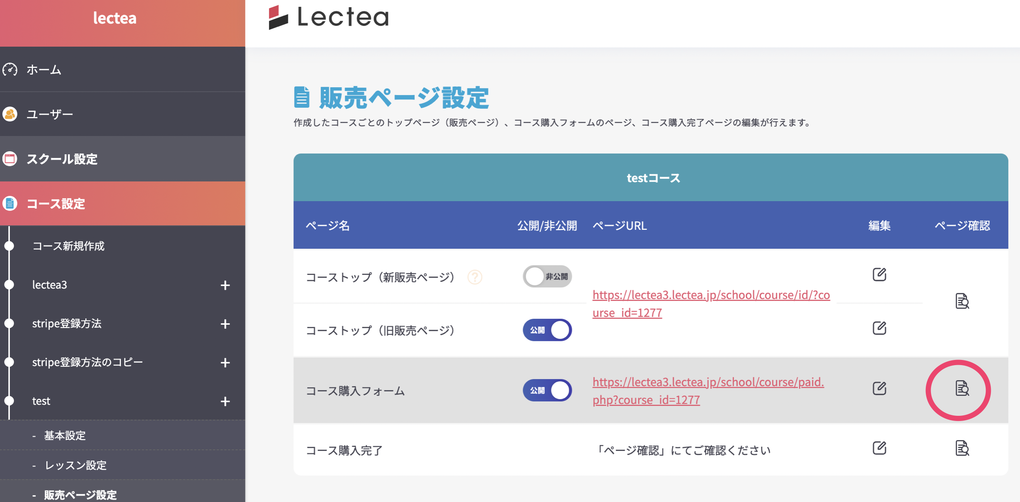This screenshot has height=502, width=1020.
Task: Toggle old sales page publish switch
Action: [547, 330]
